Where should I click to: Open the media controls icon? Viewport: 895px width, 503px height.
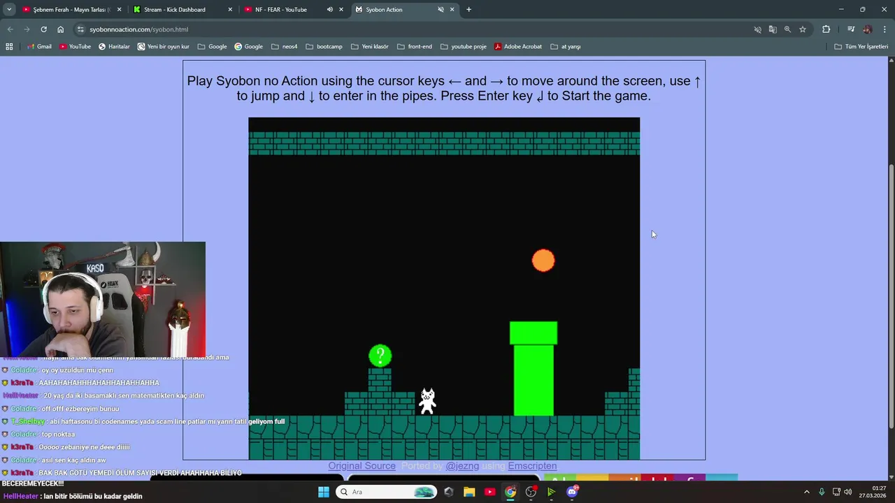851,29
